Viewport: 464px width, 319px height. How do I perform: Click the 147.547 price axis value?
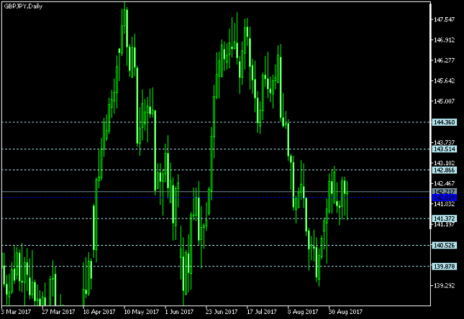tap(444, 19)
